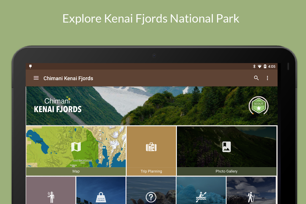Tap the Bluetooth status icon
Viewport: 306px width, 204px height.
pyautogui.click(x=254, y=66)
